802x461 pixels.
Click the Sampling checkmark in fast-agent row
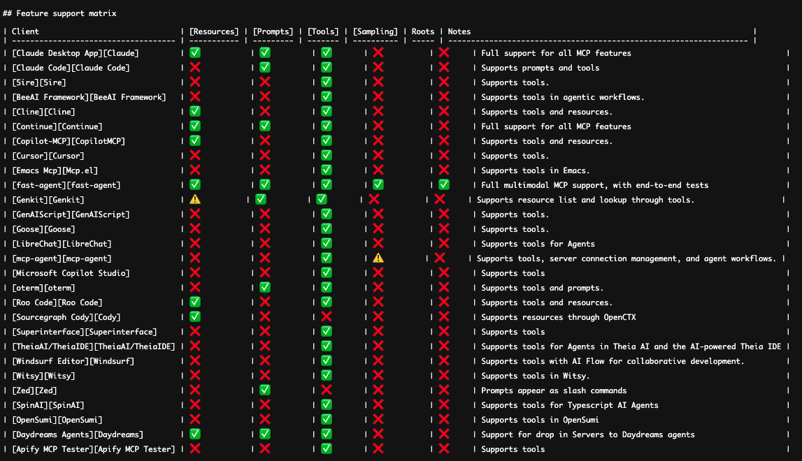click(x=378, y=184)
